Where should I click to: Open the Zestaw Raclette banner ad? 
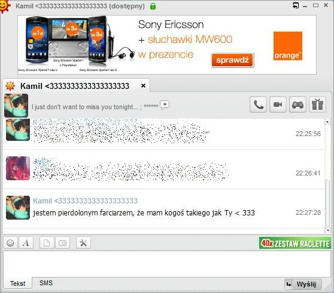click(295, 243)
